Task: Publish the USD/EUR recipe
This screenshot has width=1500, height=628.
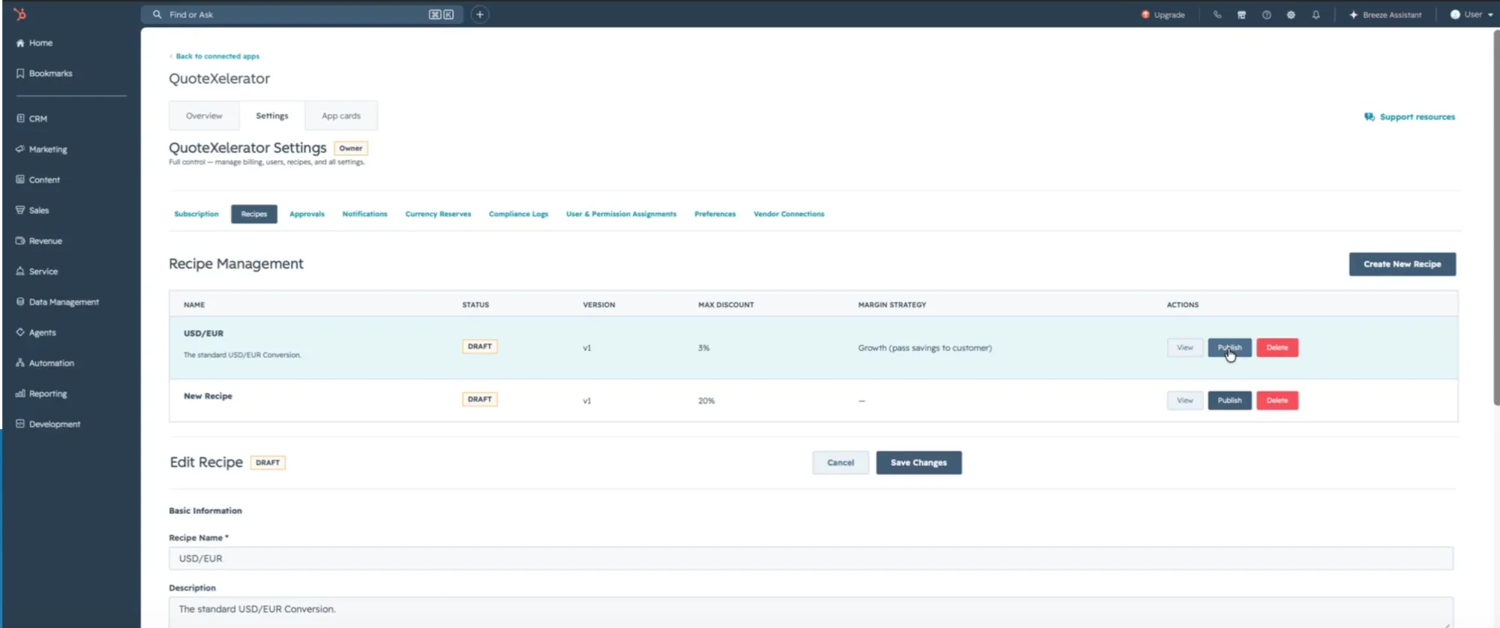Action: (x=1230, y=347)
